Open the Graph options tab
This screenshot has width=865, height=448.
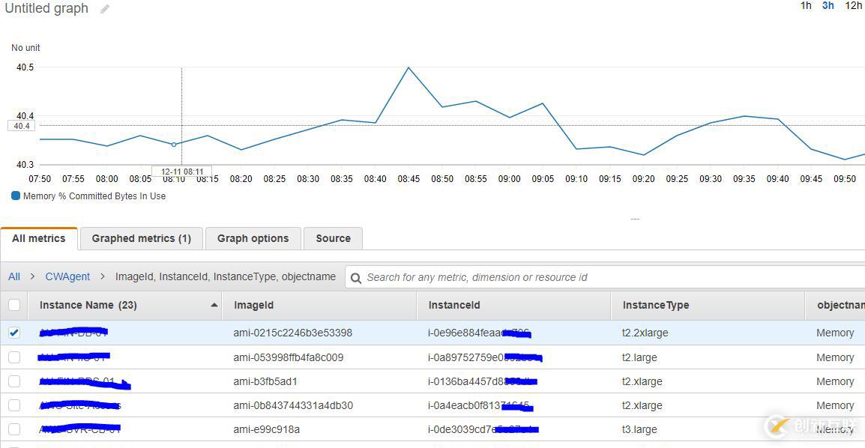click(253, 238)
